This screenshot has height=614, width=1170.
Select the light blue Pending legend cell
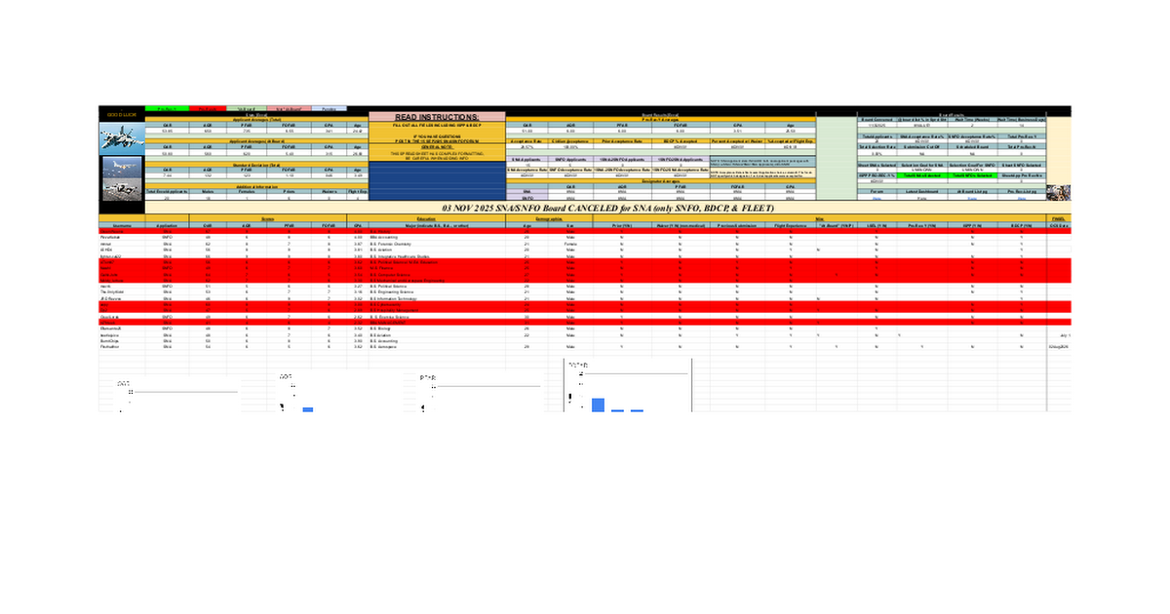point(330,108)
